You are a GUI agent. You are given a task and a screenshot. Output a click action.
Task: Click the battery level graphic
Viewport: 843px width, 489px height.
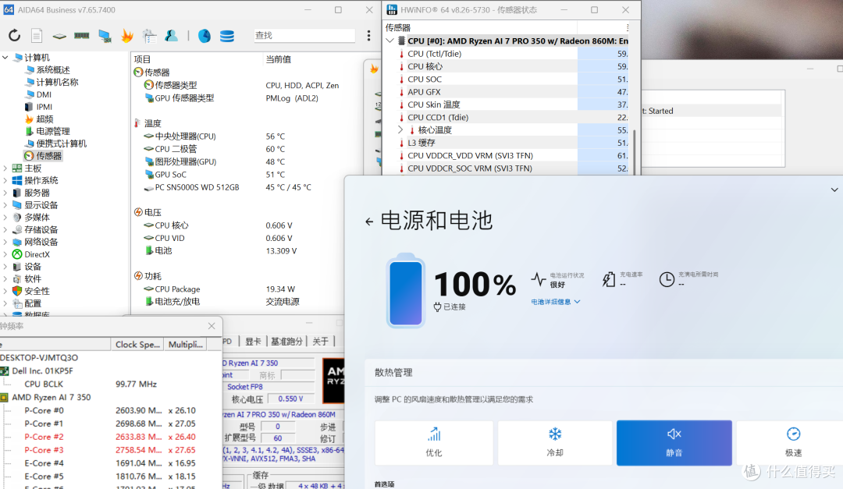click(406, 290)
